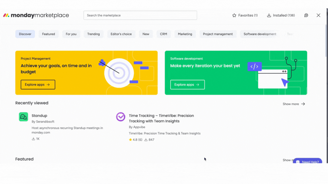The height and width of the screenshot is (184, 328).
Task: Click the Show more arrow in Recently viewed
Action: [x=303, y=104]
